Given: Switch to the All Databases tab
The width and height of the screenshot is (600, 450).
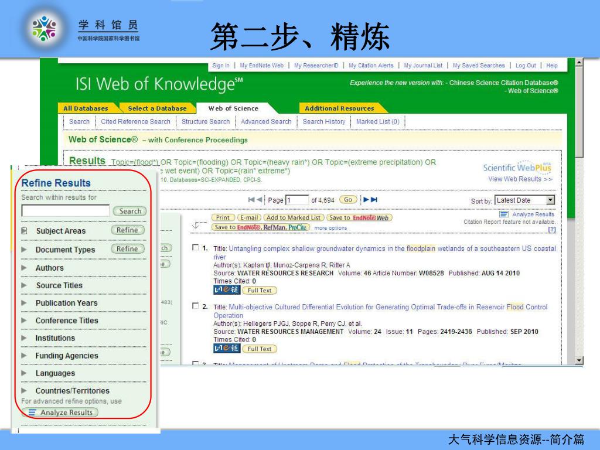Looking at the screenshot, I should coord(86,108).
